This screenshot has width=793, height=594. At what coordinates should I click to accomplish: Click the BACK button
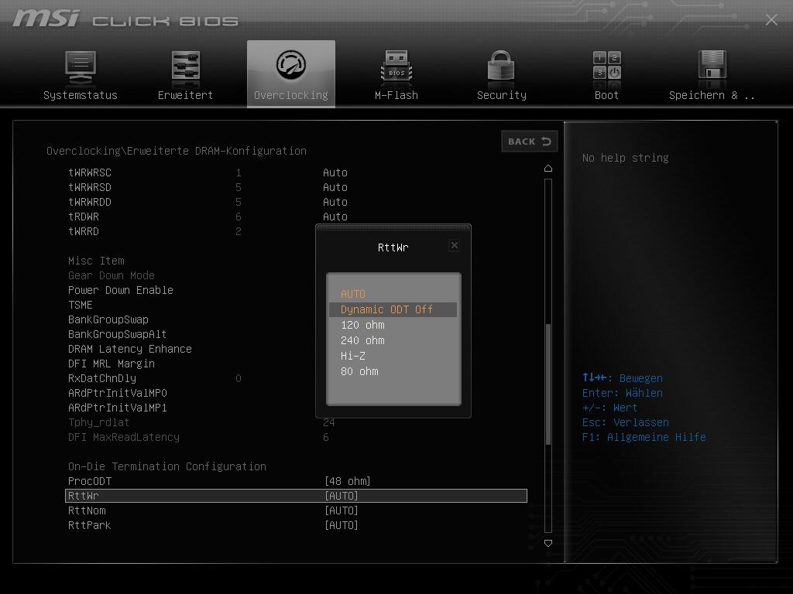(x=529, y=142)
